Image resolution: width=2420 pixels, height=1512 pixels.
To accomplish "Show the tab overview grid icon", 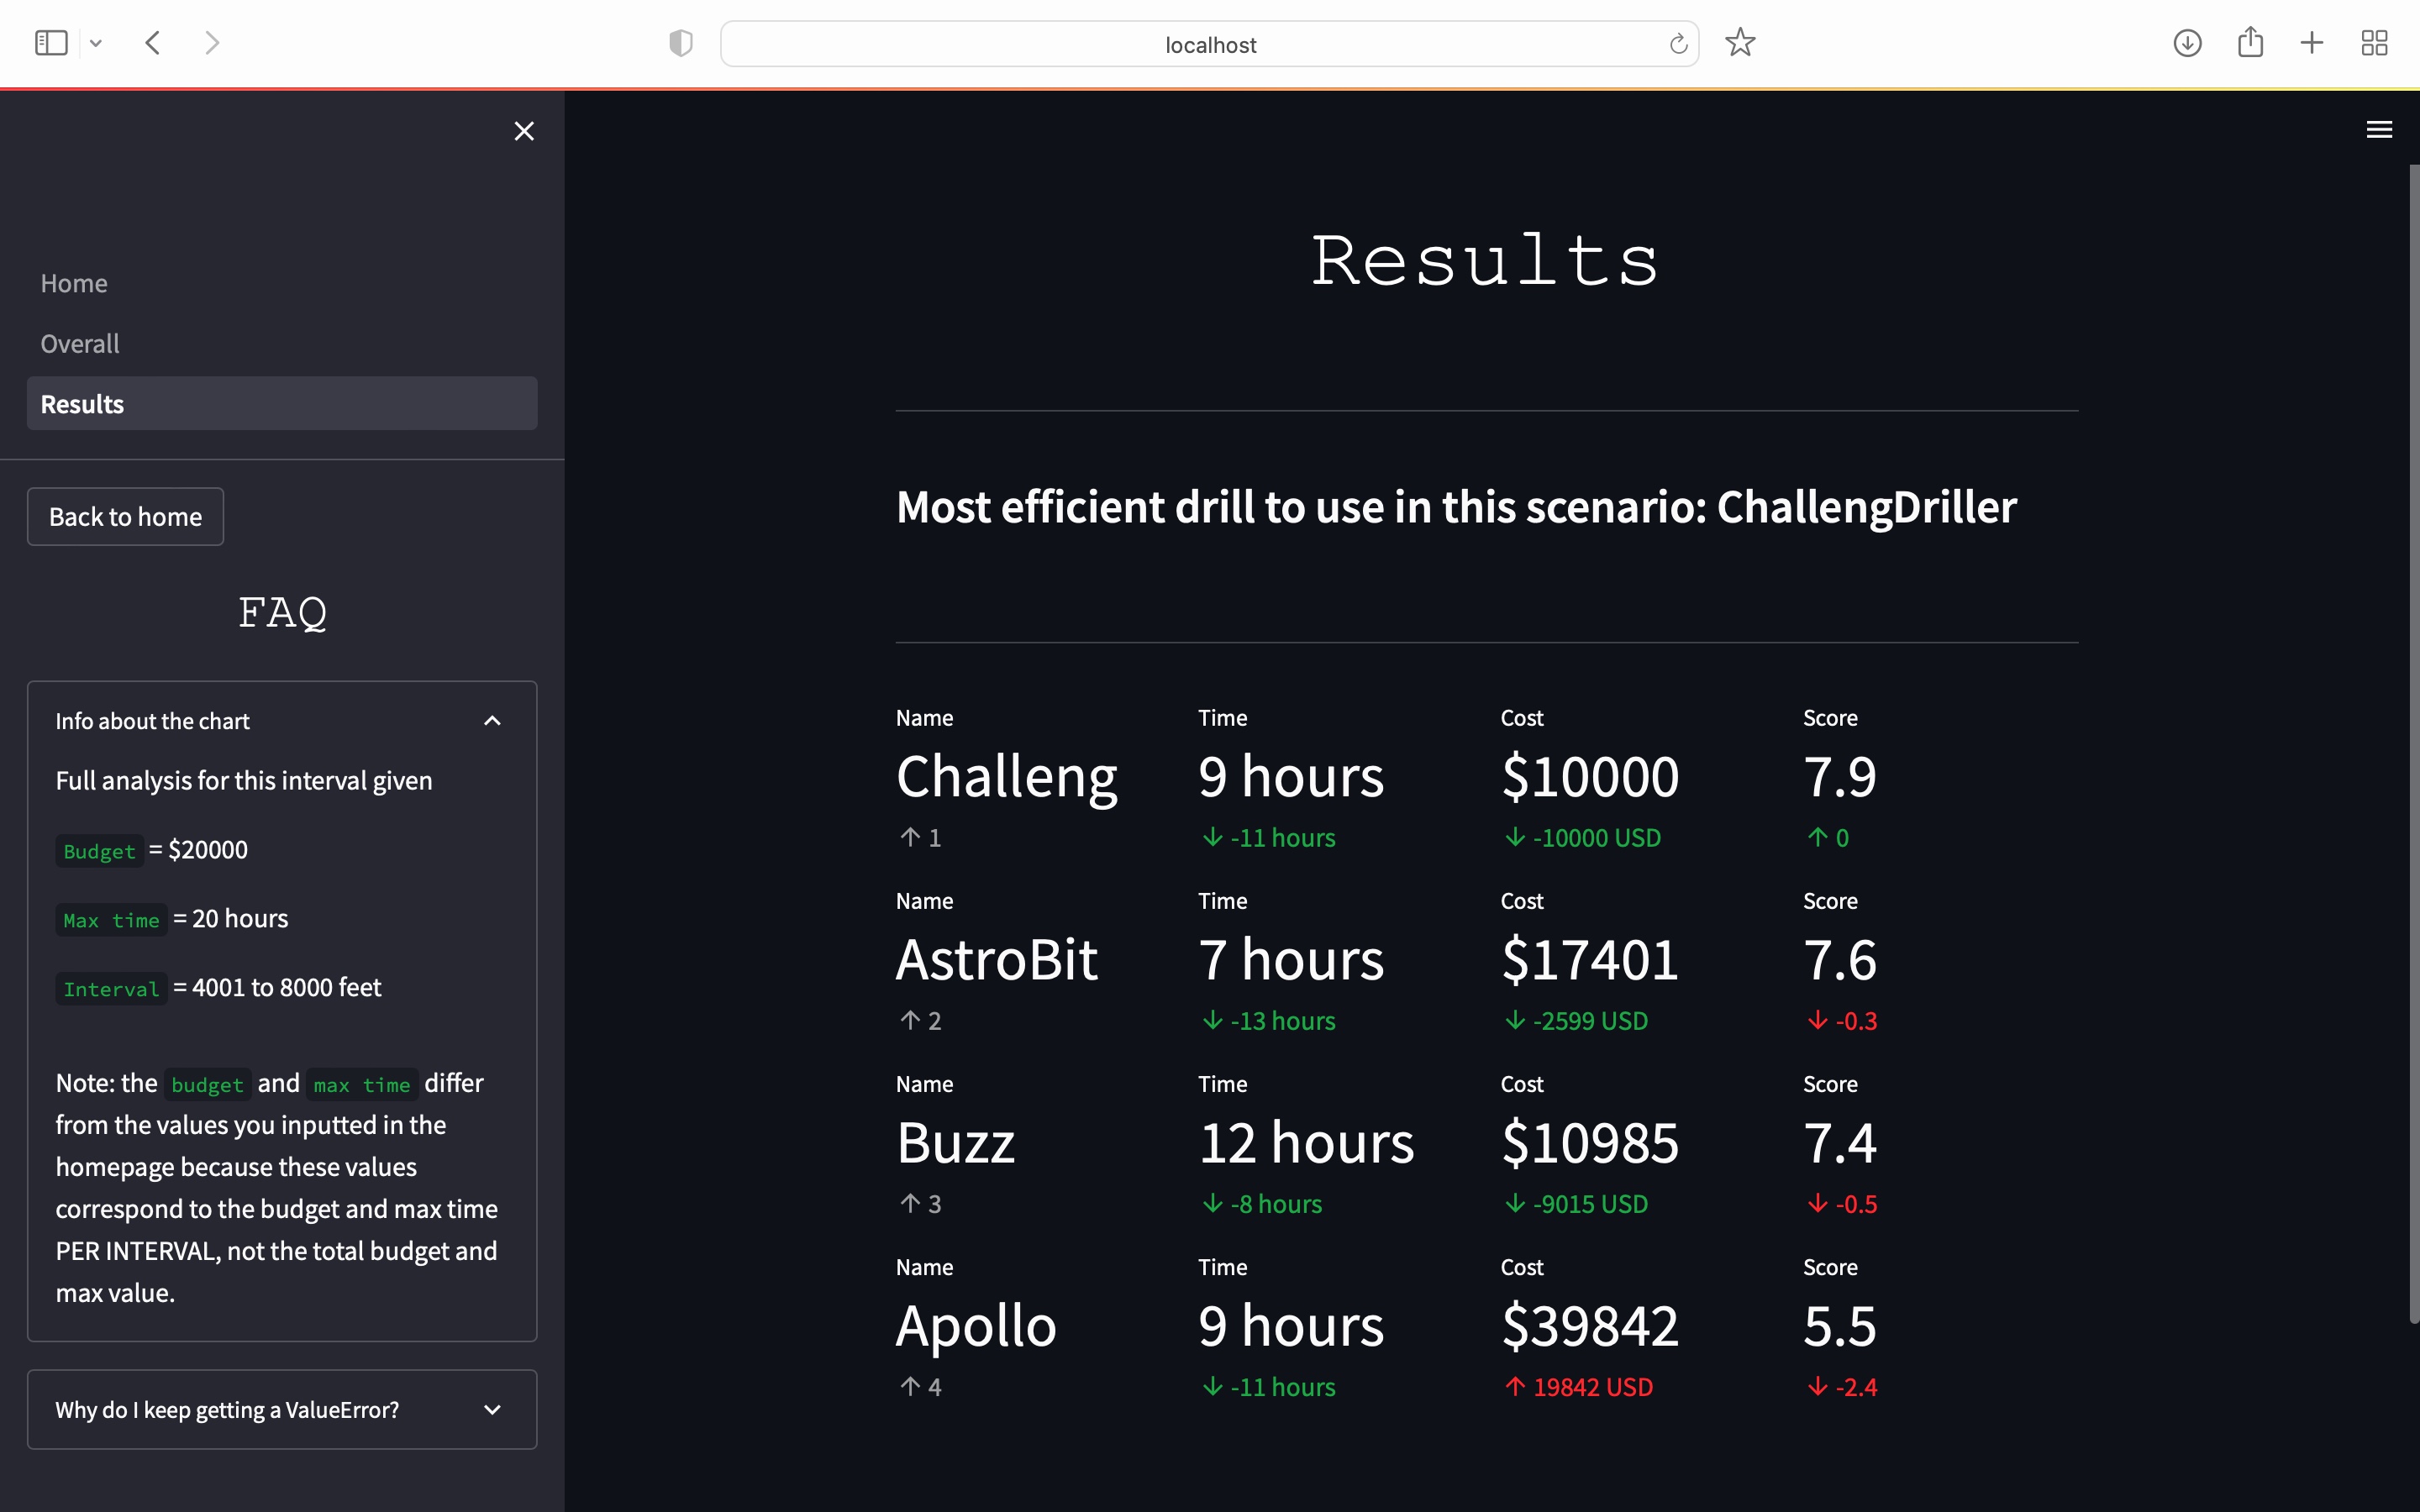I will pyautogui.click(x=2374, y=43).
